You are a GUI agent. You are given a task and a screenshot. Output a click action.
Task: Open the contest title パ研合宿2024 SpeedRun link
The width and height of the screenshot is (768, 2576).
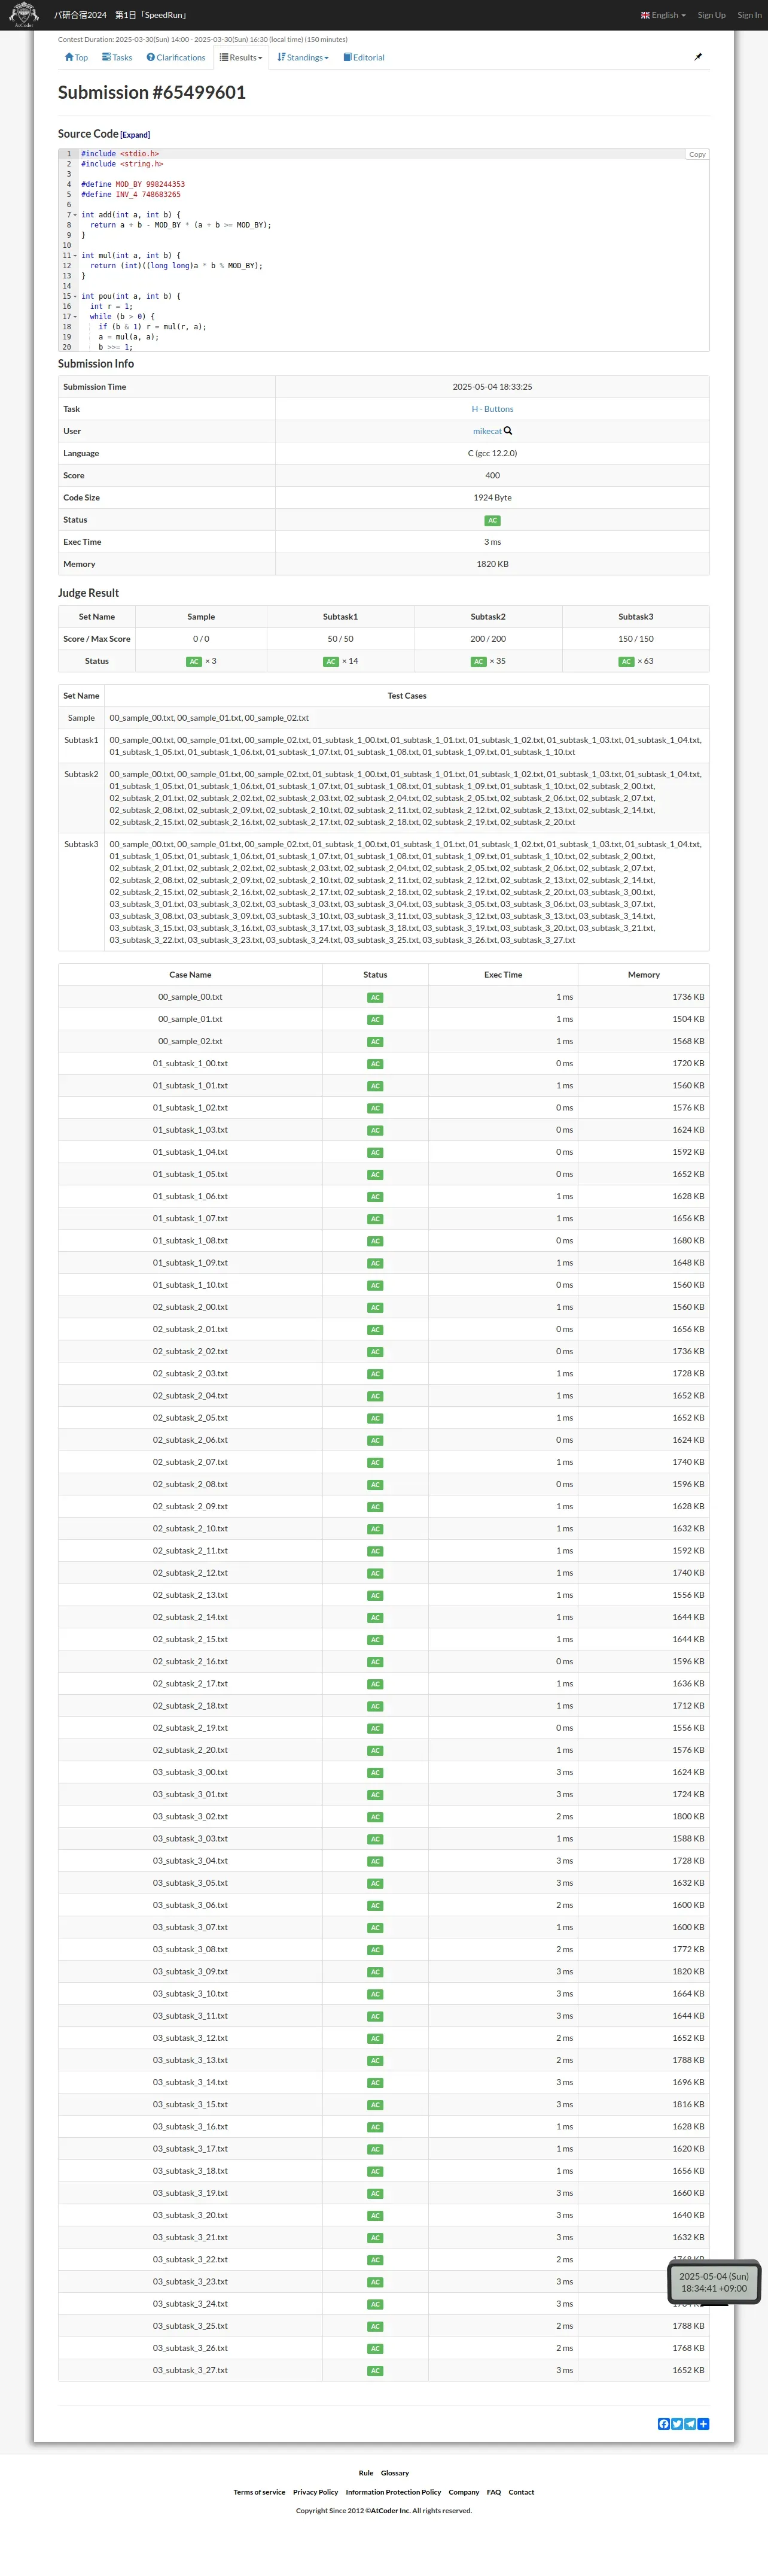(121, 15)
